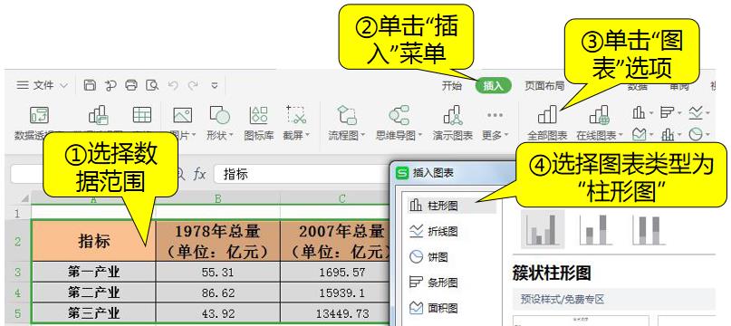Screen dimensions: 731x326
Task: Click cell with value 86.62
Action: pos(217,292)
